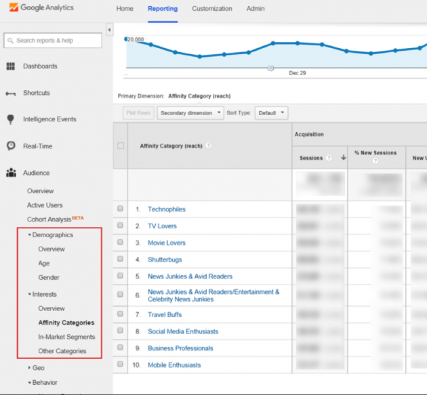Open the Sort Type Default dropdown

(x=271, y=113)
